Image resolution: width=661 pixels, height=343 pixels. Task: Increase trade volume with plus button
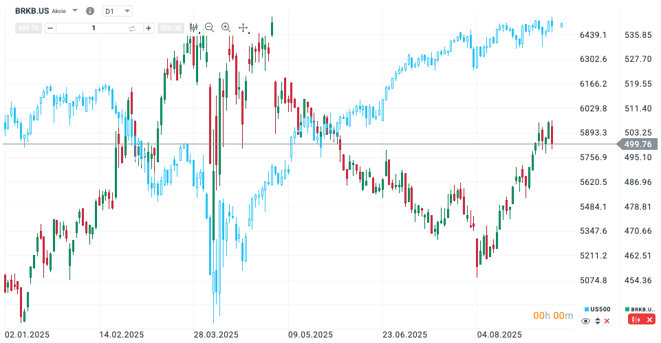pyautogui.click(x=149, y=28)
